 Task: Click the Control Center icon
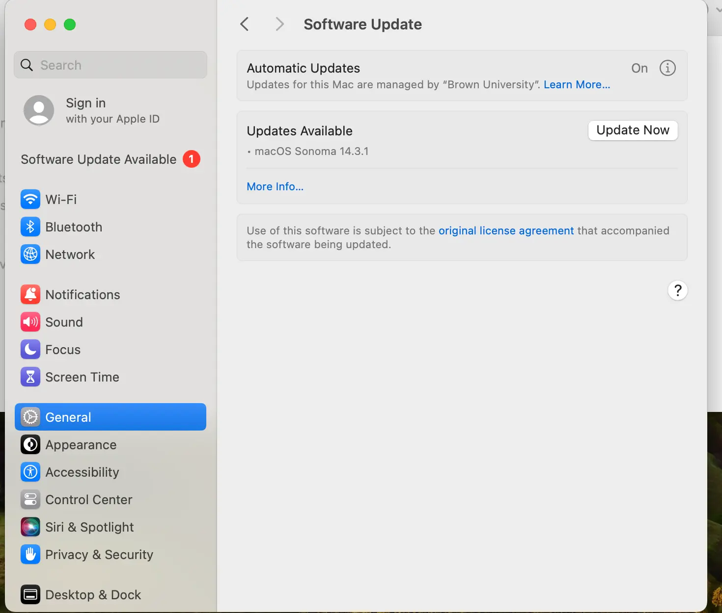(x=30, y=499)
